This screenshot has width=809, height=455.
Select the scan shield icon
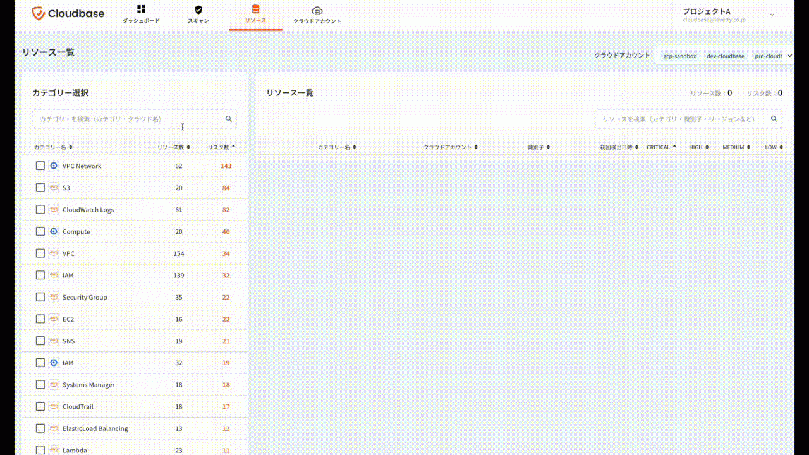(x=198, y=9)
